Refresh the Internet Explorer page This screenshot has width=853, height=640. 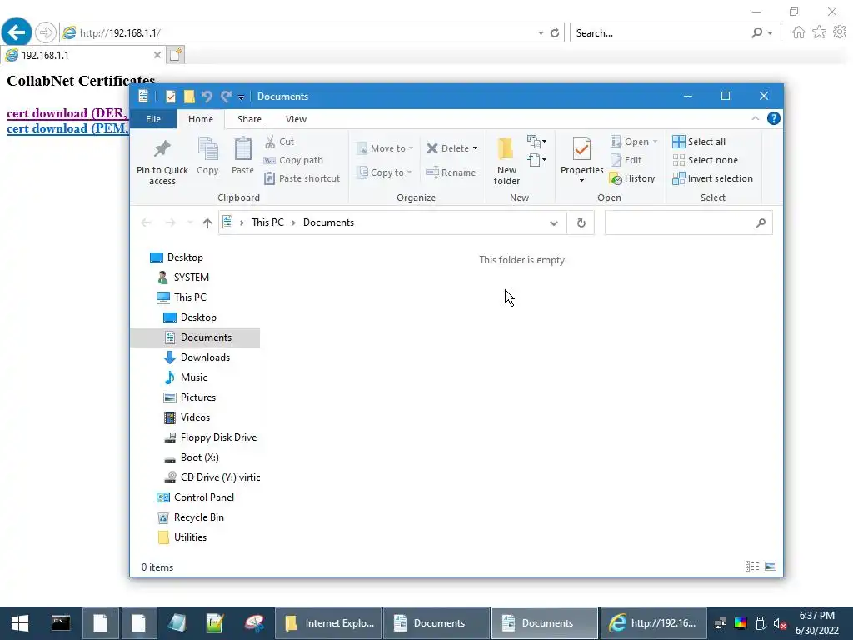554,32
